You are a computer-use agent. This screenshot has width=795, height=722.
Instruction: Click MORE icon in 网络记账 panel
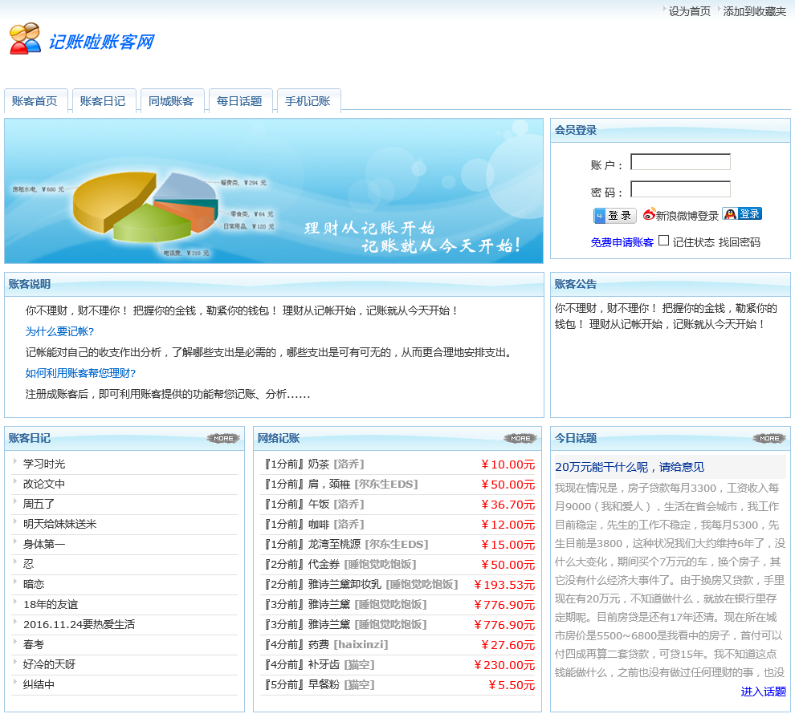click(520, 438)
